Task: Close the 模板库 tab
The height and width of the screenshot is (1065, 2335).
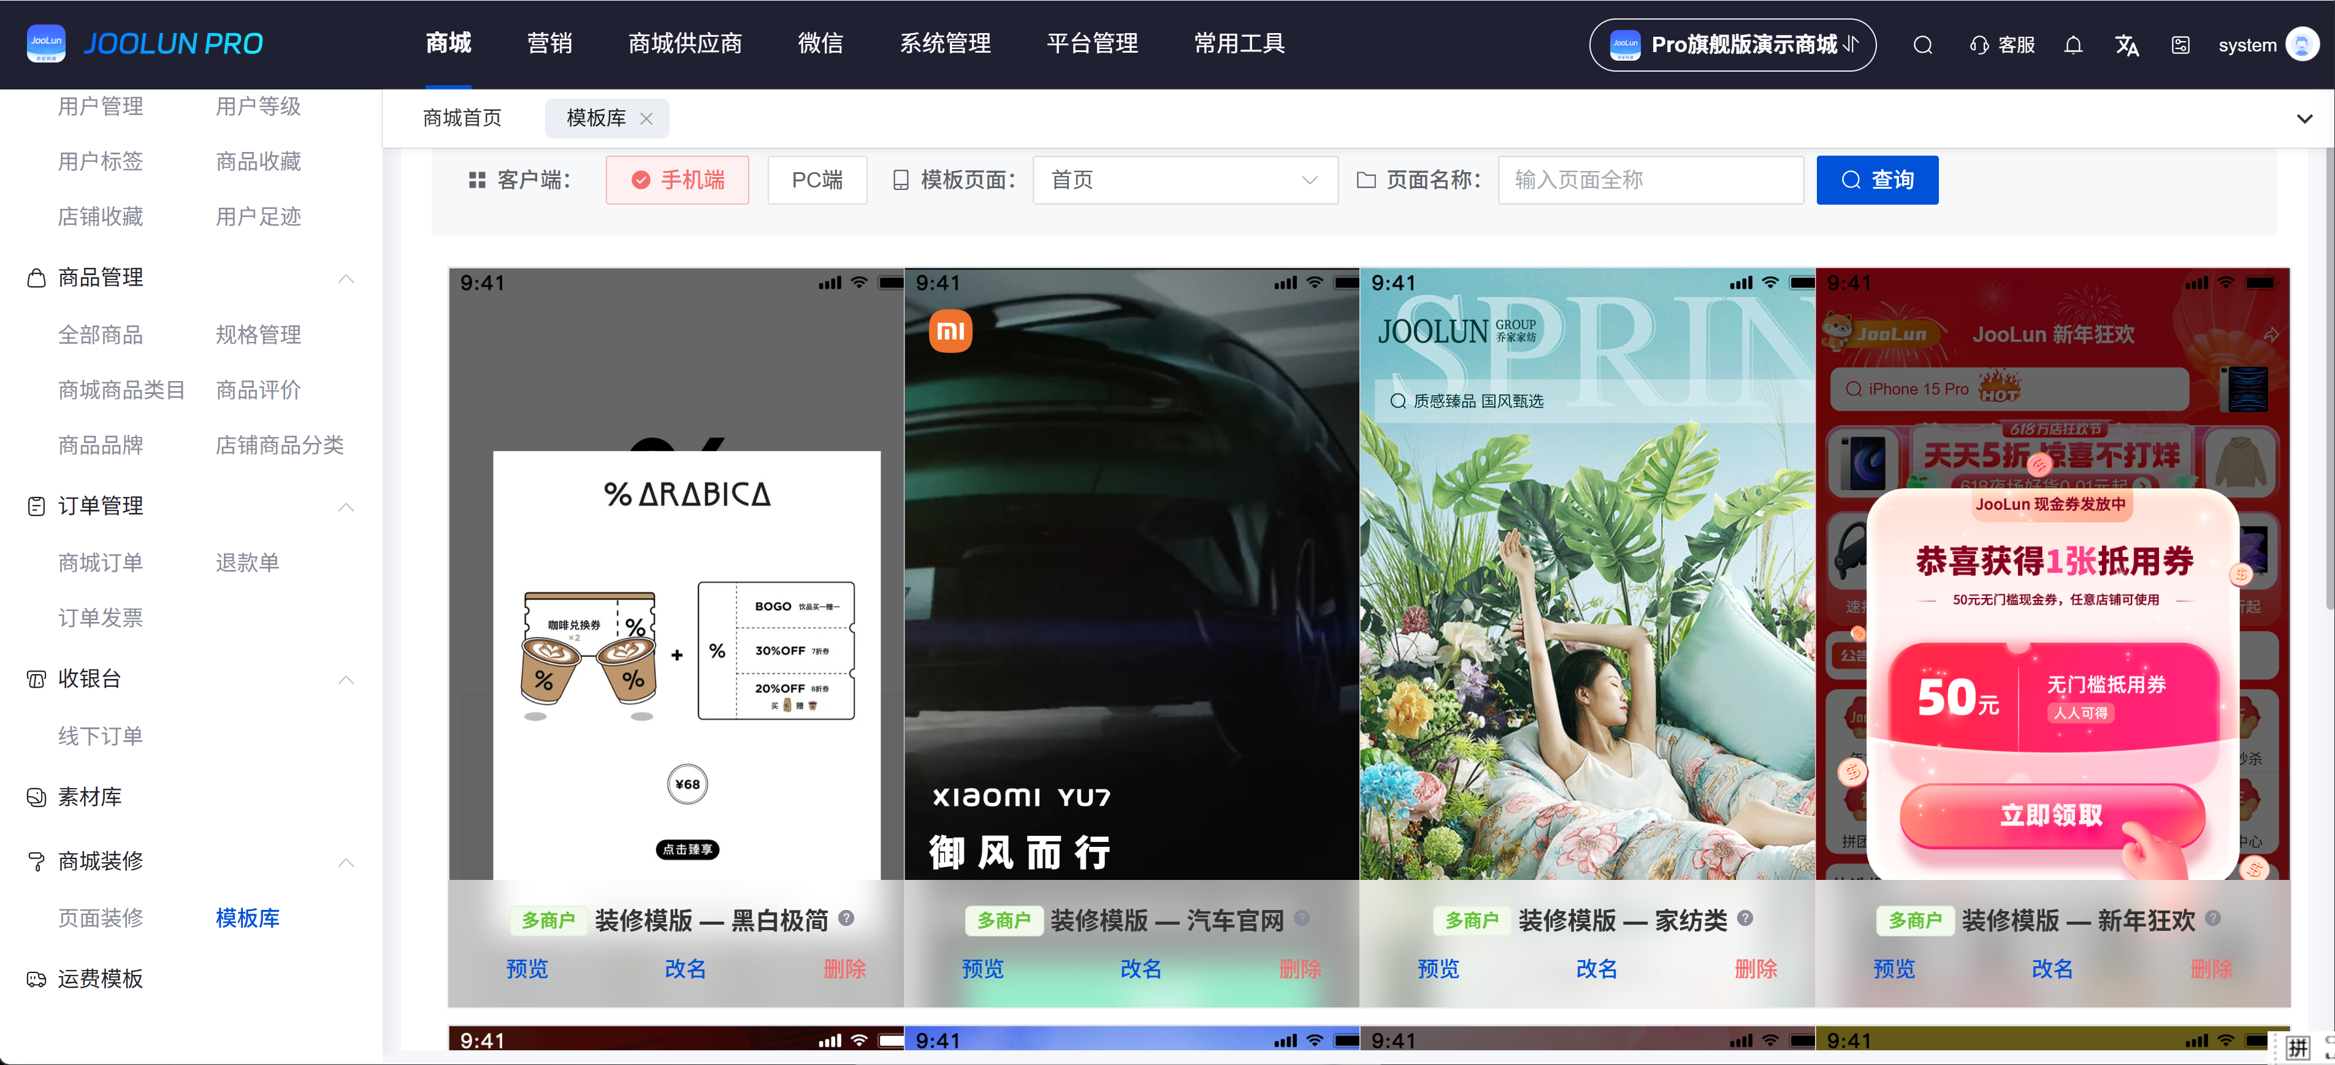Action: click(646, 119)
